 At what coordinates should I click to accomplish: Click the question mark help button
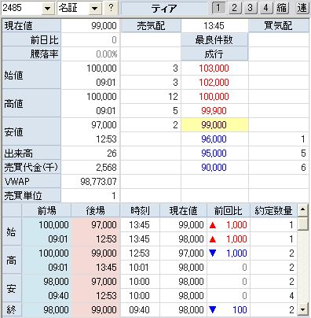pos(111,9)
